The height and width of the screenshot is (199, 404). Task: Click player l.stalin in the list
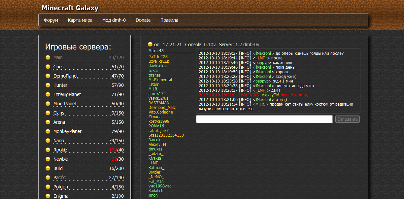[154, 84]
